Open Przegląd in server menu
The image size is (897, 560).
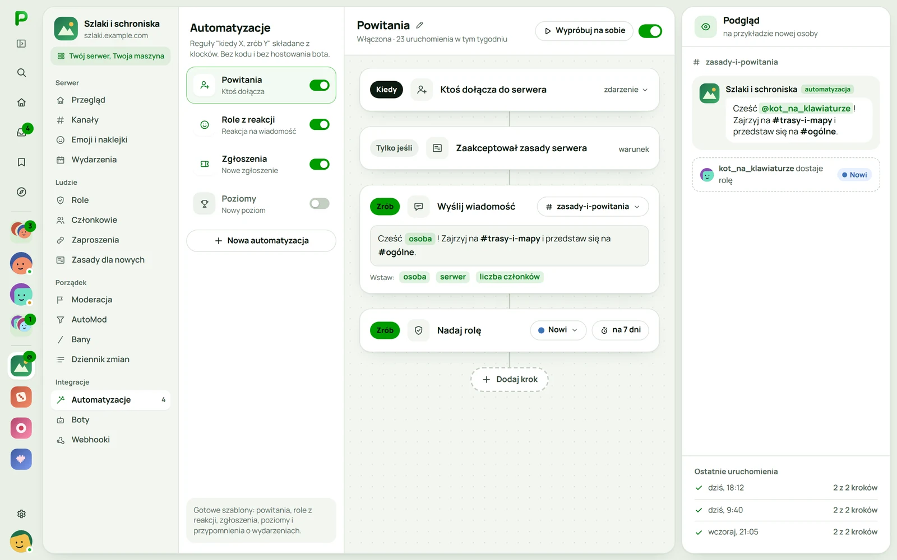click(x=110, y=100)
